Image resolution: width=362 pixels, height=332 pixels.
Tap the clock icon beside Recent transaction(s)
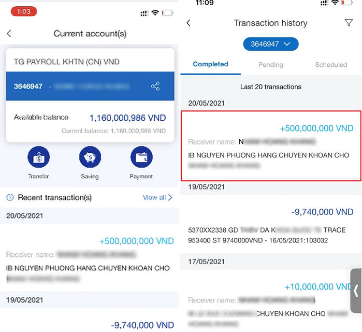point(10,197)
